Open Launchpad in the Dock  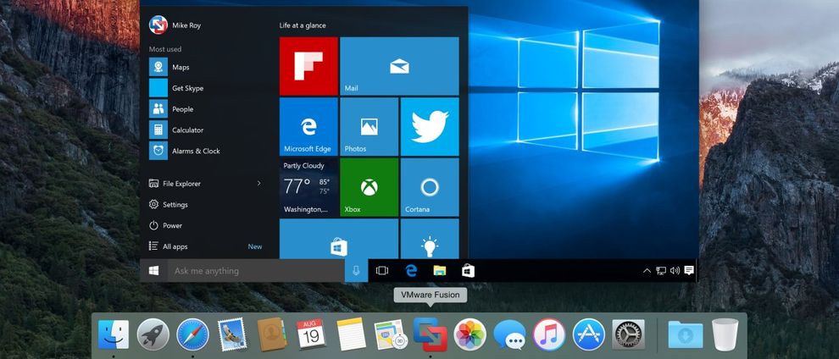click(x=153, y=334)
